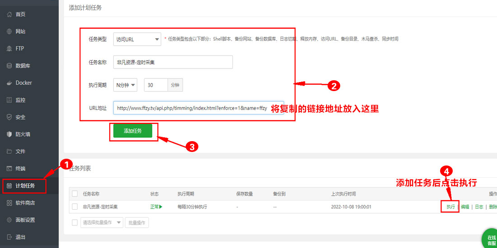Toggle the select-all checkbox in task list header
The width and height of the screenshot is (497, 248).
pyautogui.click(x=75, y=194)
